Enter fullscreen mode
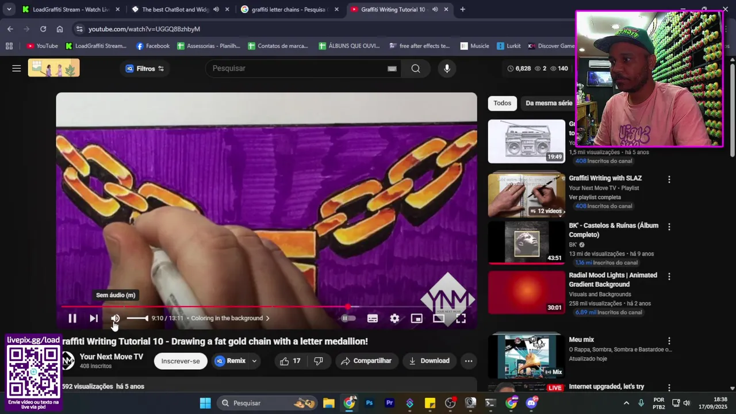The width and height of the screenshot is (736, 414). click(461, 318)
